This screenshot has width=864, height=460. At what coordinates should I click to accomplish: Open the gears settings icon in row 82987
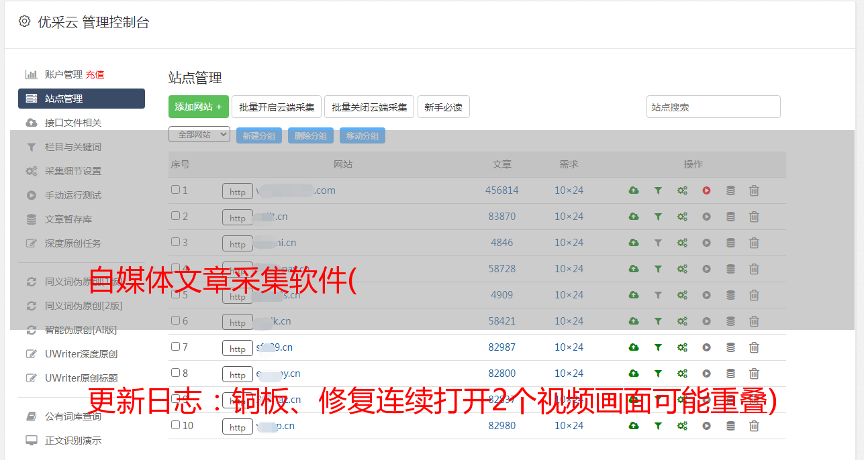682,347
